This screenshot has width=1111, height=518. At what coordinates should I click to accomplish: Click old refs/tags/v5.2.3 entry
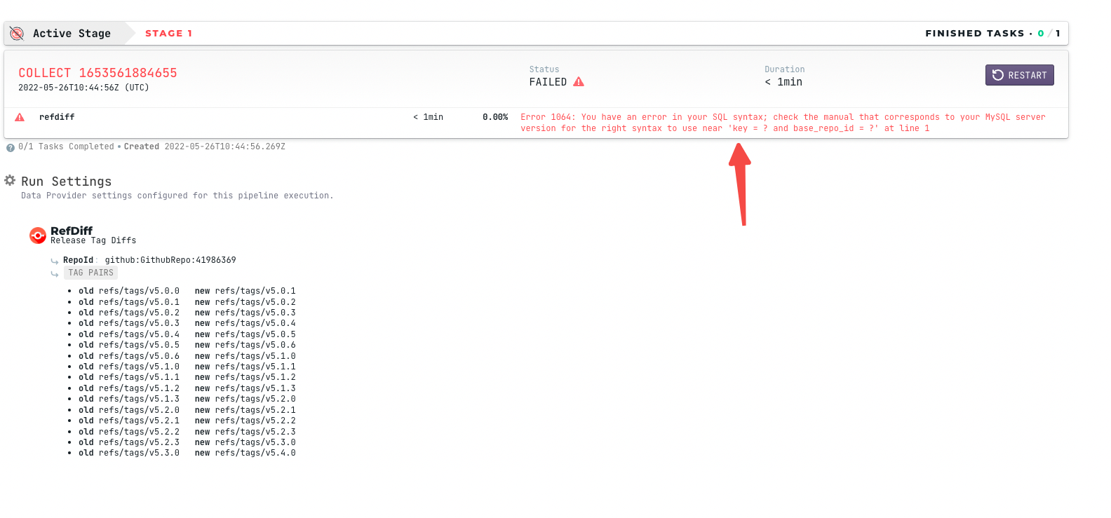[129, 442]
